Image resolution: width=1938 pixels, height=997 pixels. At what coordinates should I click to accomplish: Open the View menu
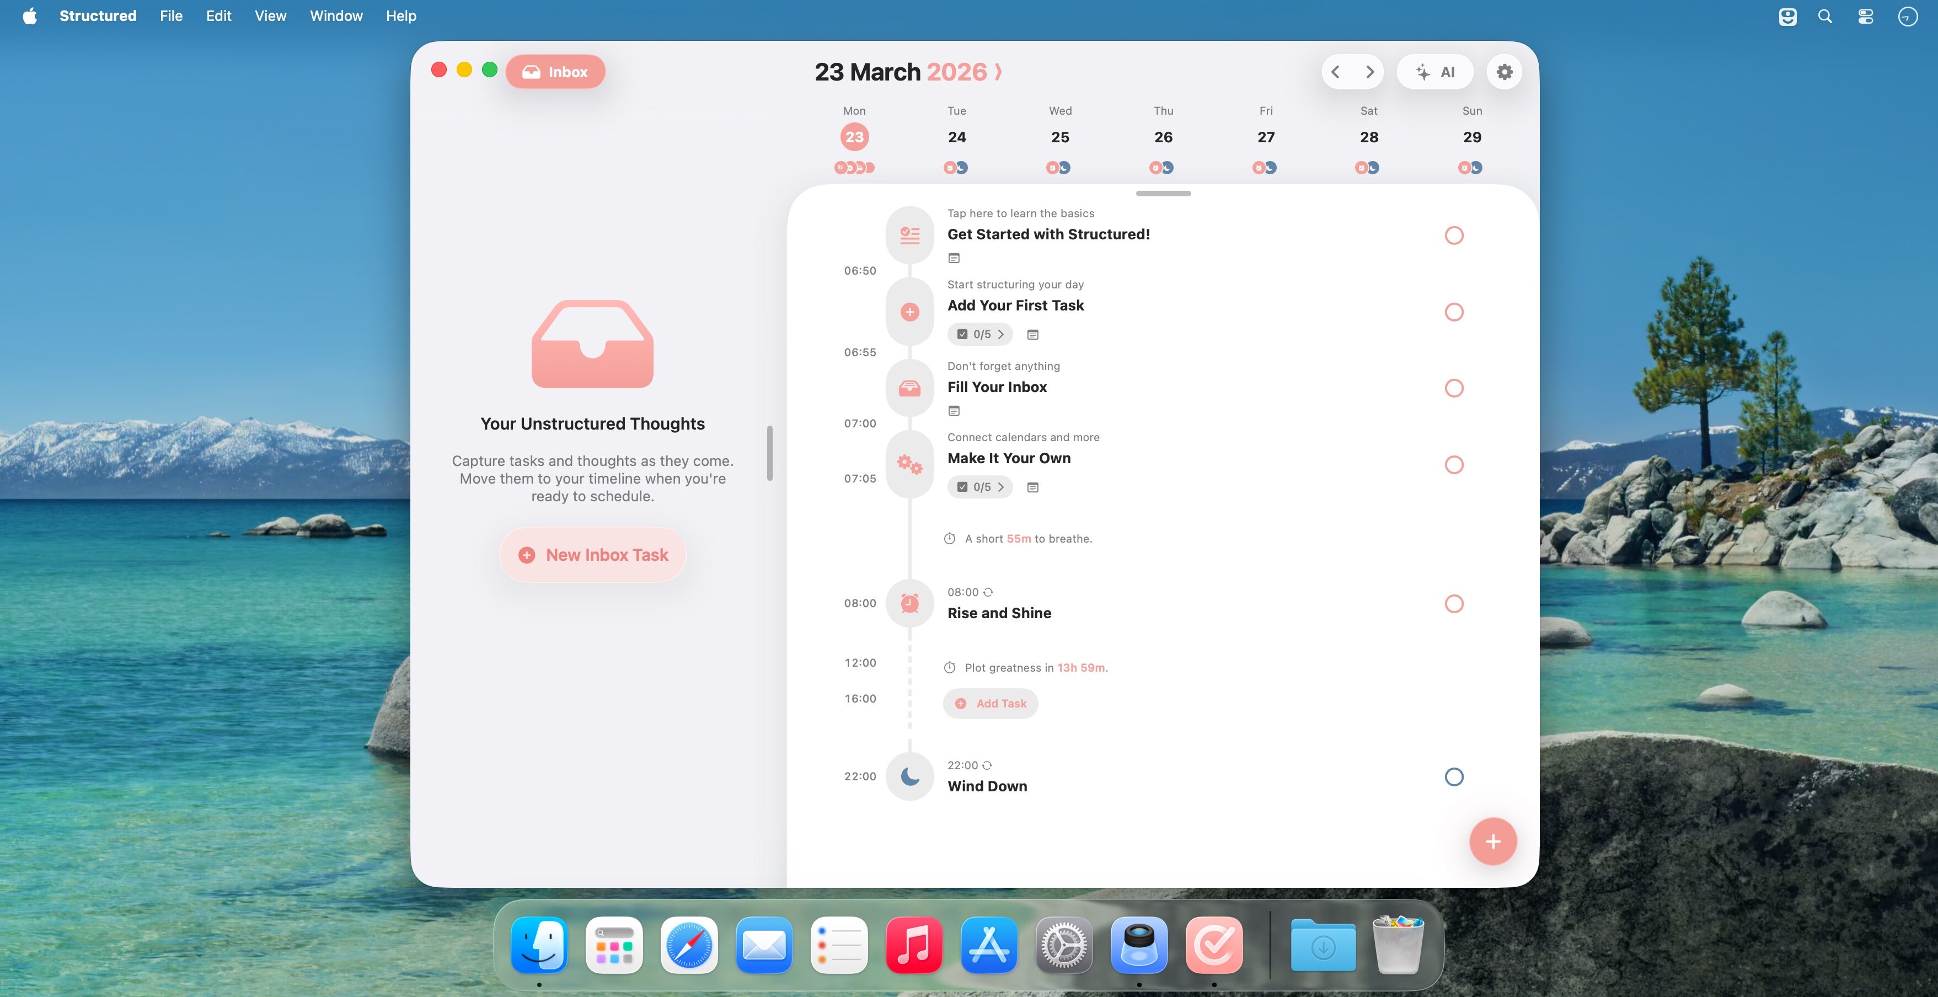(270, 16)
